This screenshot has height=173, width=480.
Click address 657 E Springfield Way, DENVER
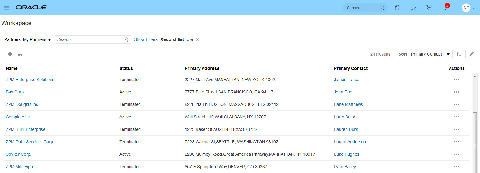pos(226,167)
